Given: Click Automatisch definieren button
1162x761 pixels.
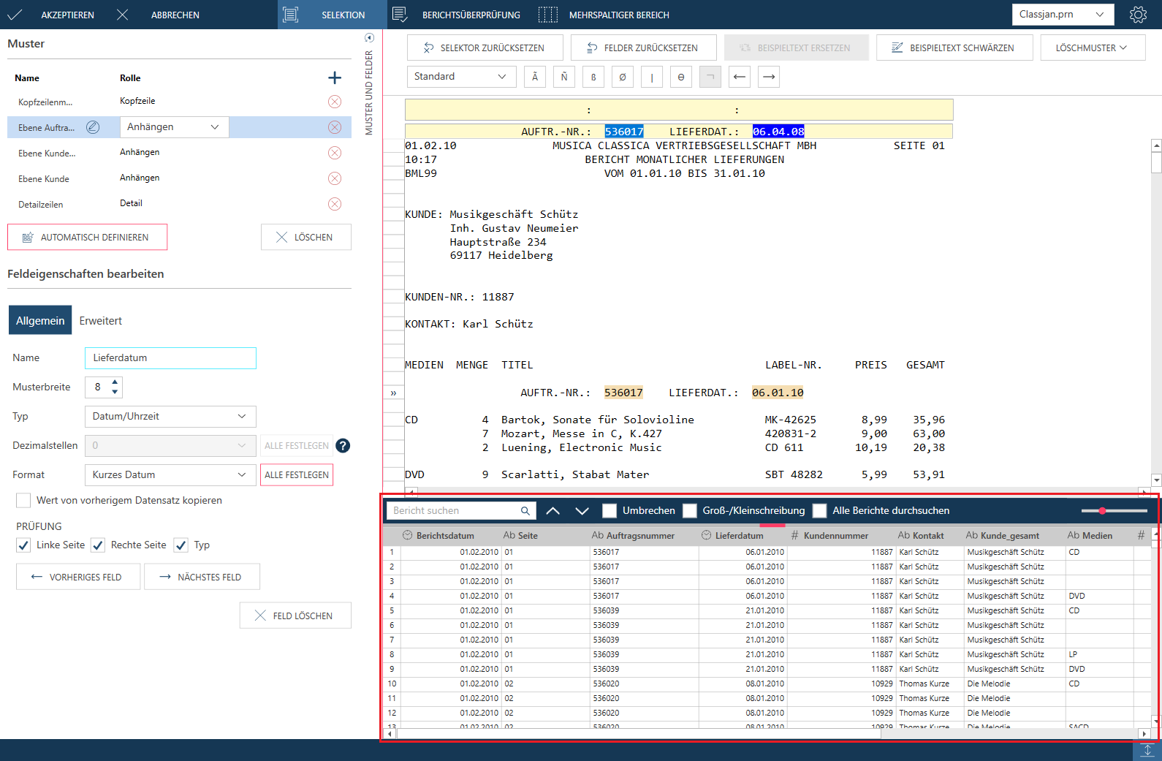Looking at the screenshot, I should [x=88, y=238].
